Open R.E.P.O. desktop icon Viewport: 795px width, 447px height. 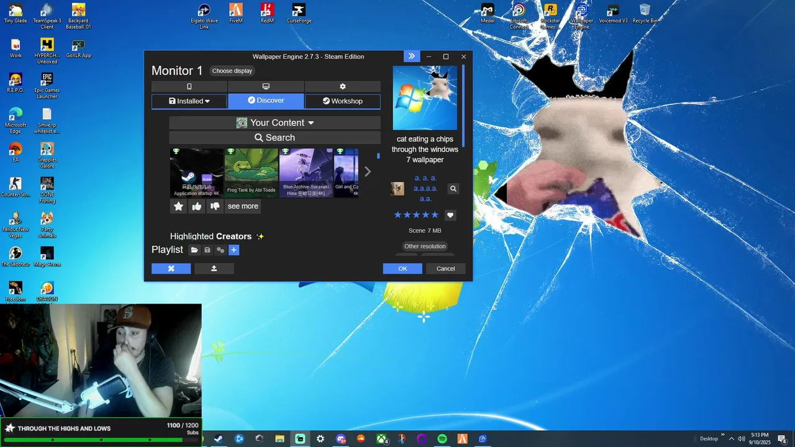(16, 83)
